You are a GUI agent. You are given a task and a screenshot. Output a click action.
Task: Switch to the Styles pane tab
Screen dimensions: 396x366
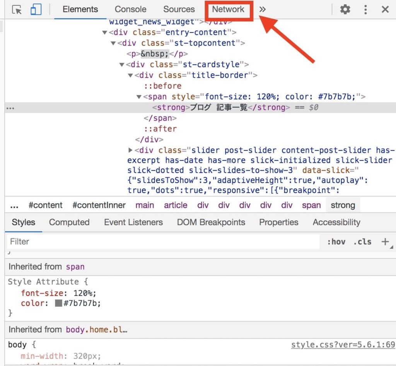[x=24, y=222]
